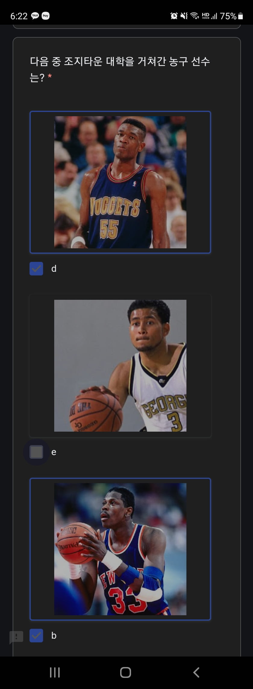Select the option label 'd'
The width and height of the screenshot is (253, 689).
[54, 268]
